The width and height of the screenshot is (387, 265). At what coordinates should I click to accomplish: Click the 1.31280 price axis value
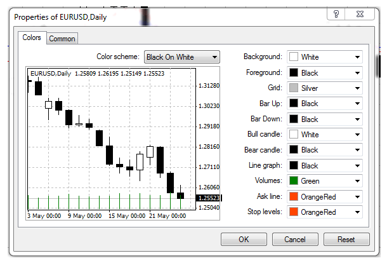(x=209, y=86)
